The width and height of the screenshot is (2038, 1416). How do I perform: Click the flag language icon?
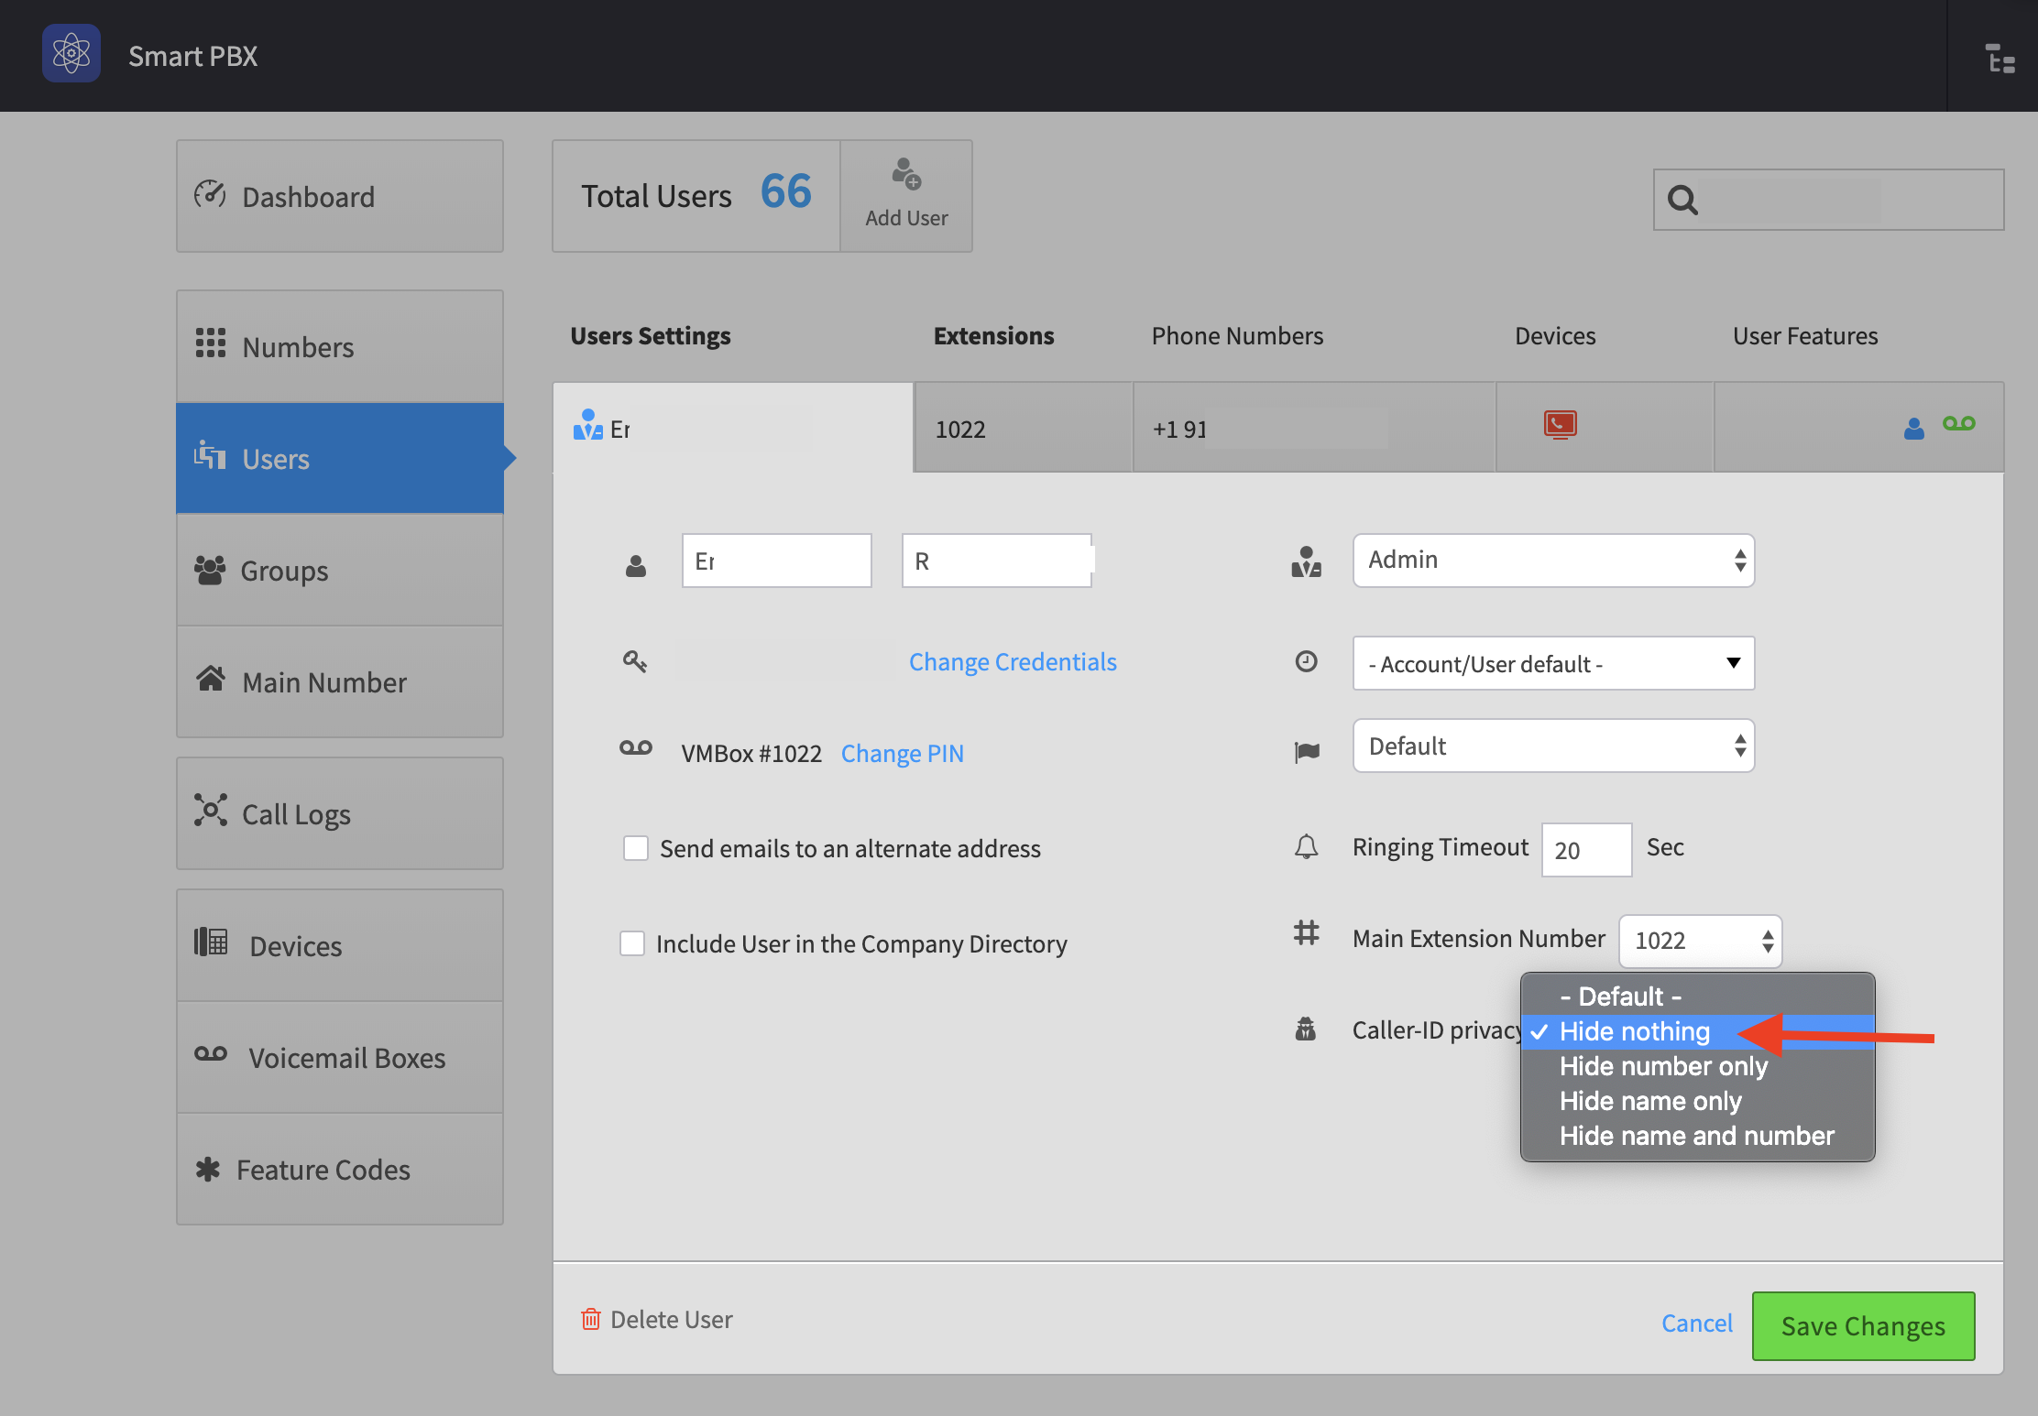(1307, 752)
